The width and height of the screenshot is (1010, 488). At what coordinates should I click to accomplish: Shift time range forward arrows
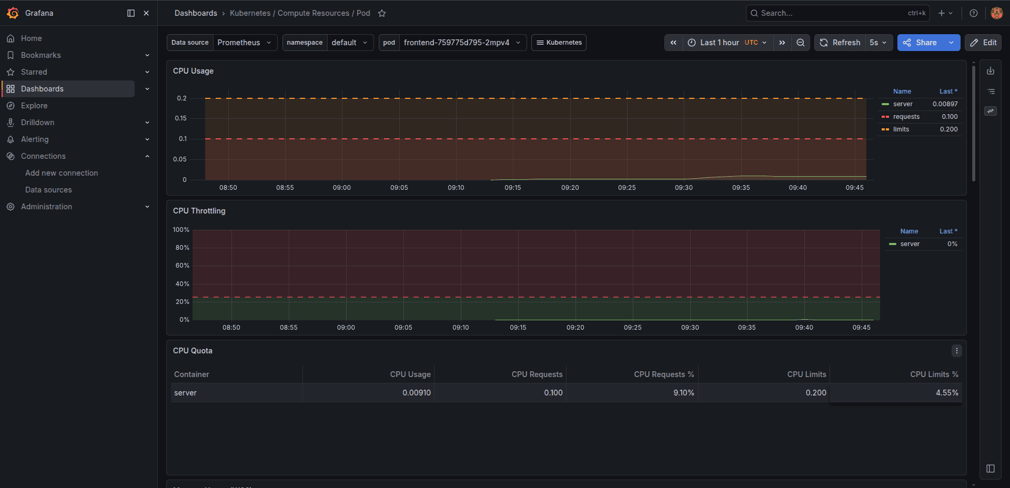pyautogui.click(x=782, y=43)
